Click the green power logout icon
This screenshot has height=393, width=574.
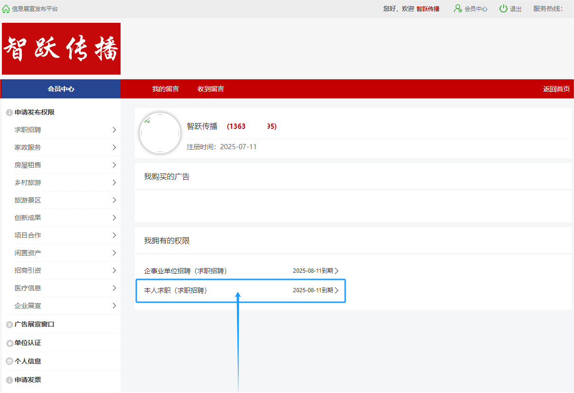pos(503,9)
